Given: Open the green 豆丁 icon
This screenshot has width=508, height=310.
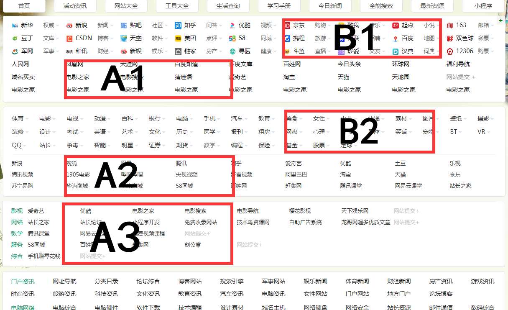Looking at the screenshot, I should coord(15,38).
